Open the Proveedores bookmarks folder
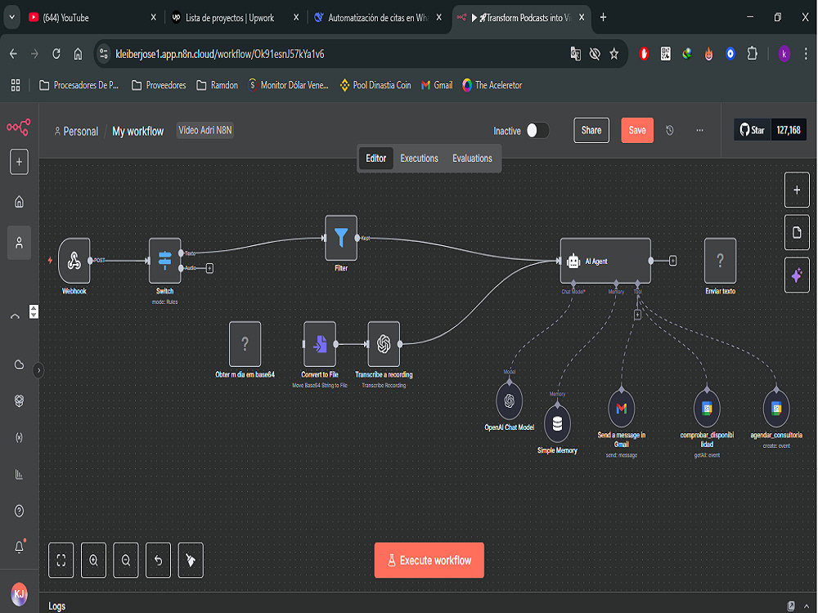 [x=159, y=85]
